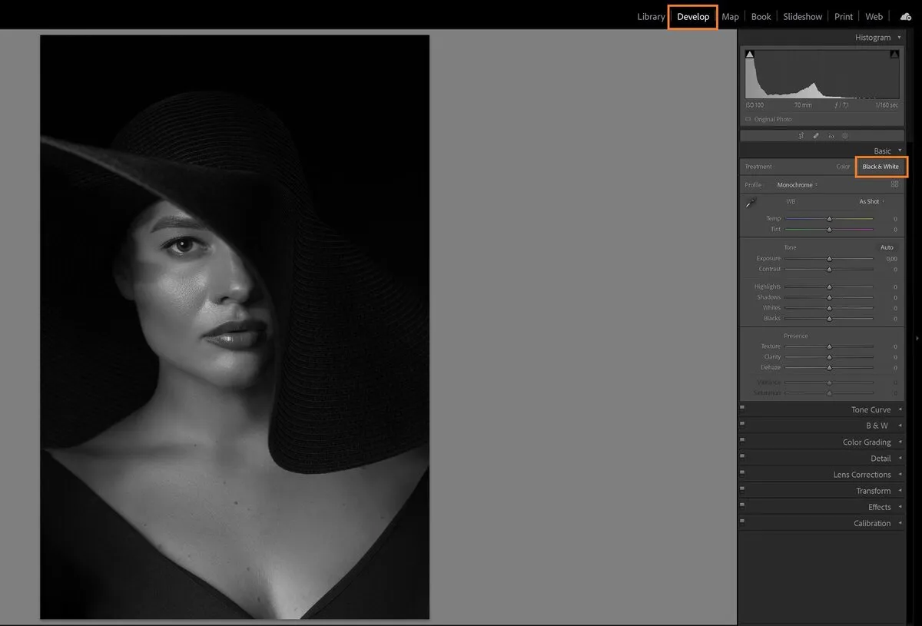Click the Temp slider handle

pyautogui.click(x=829, y=219)
